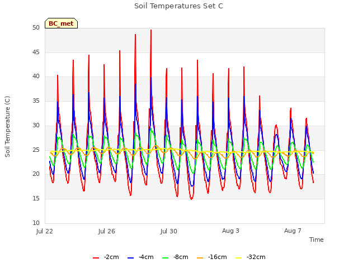Toggle the -32cm series legend entry
This screenshot has height=268, width=358.
coord(251,257)
